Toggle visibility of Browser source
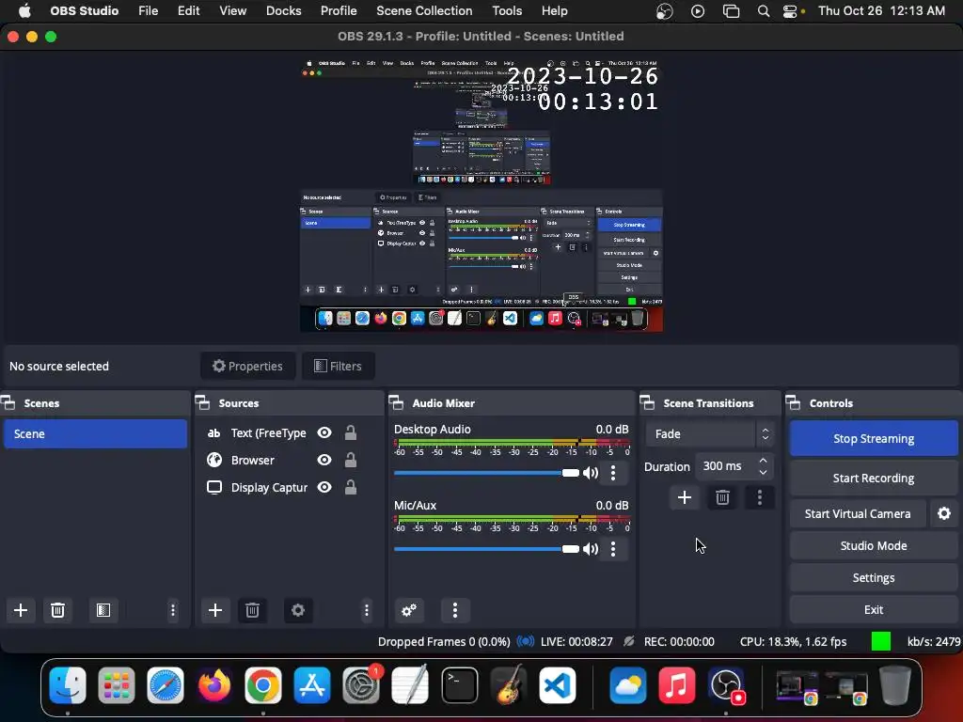963x722 pixels. click(x=324, y=460)
